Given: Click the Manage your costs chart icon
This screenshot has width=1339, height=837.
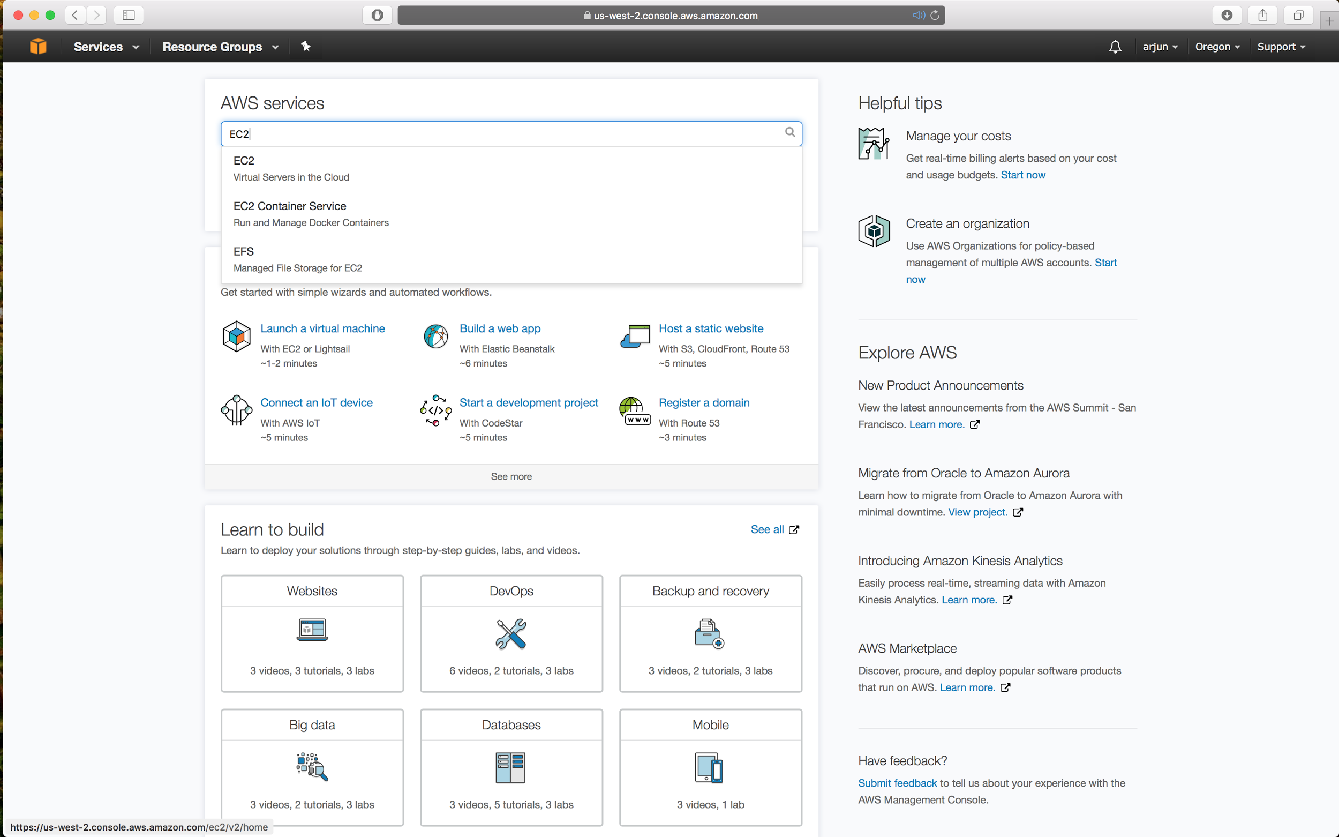Looking at the screenshot, I should [874, 144].
